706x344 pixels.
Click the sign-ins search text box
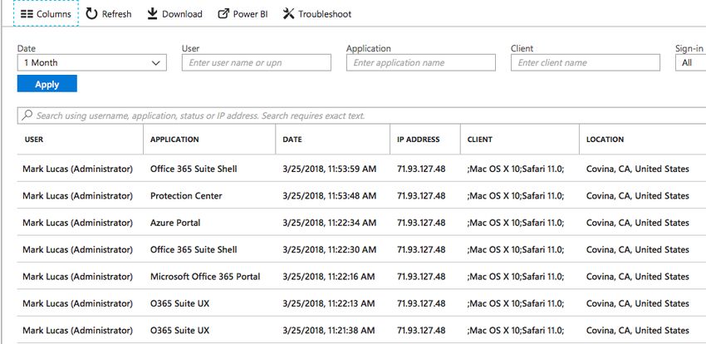(361, 115)
